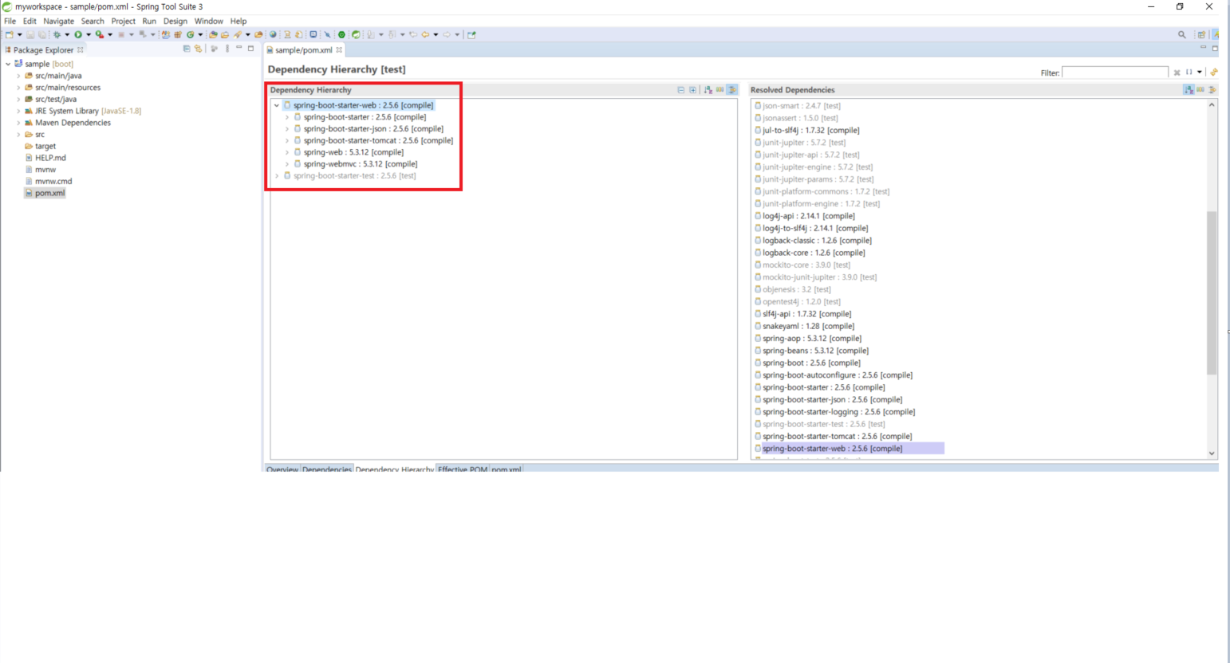Click the Spring leaf refresh toolbar icon
The height and width of the screenshot is (663, 1230).
pyautogui.click(x=356, y=34)
